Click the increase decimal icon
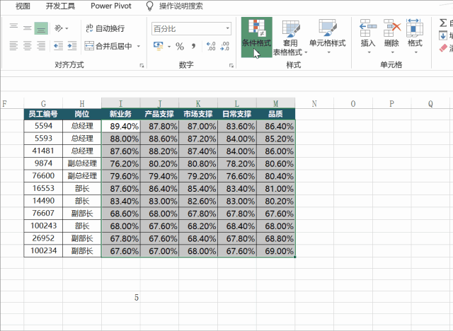453x331 pixels. pos(211,47)
